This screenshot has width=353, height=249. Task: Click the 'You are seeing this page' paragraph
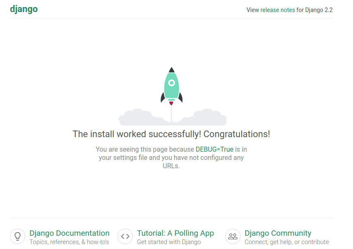171,157
